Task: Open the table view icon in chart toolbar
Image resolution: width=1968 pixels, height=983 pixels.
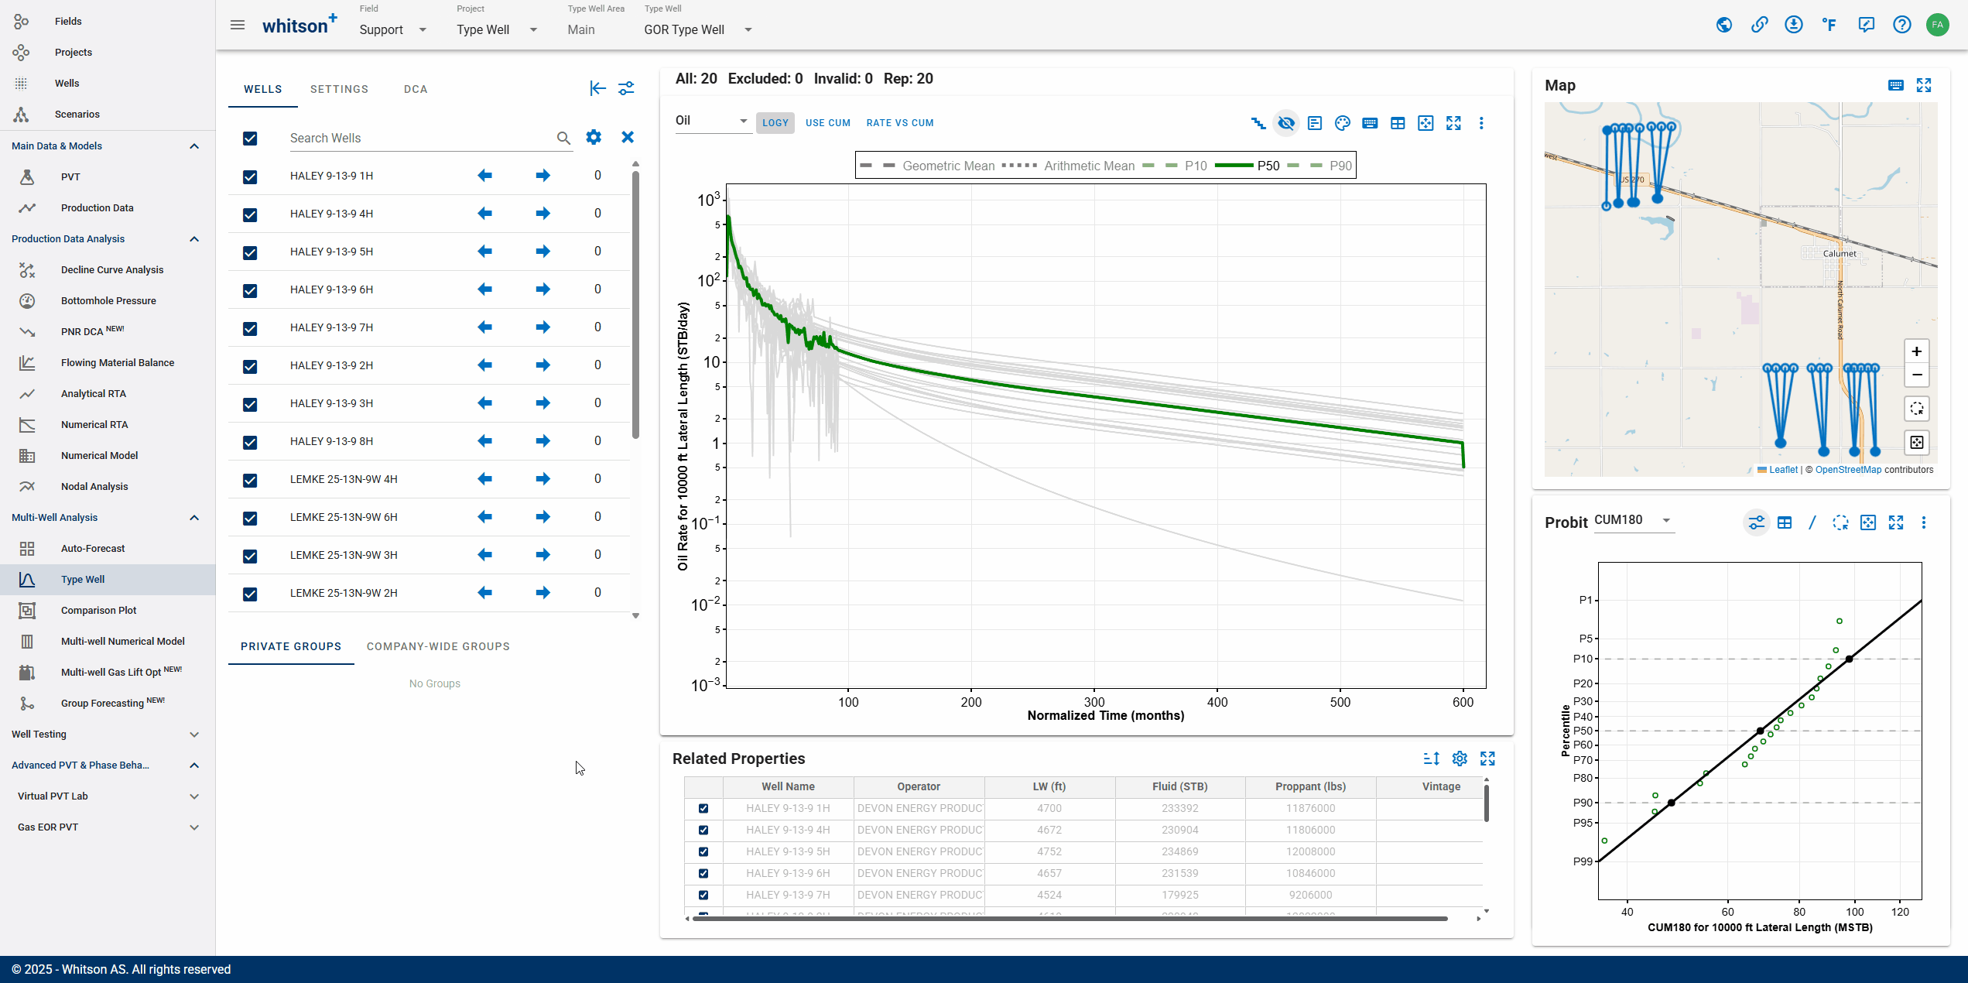Action: [x=1398, y=123]
